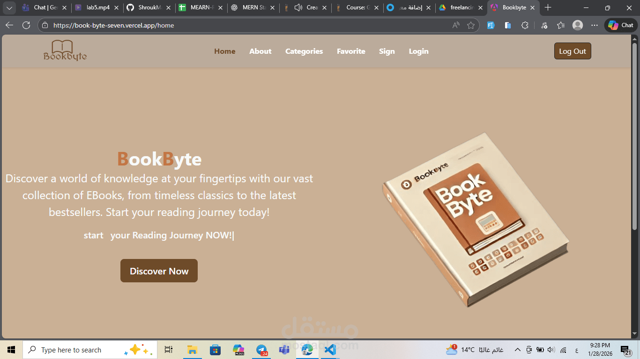View site information lock icon
Viewport: 640px width, 359px height.
point(45,25)
